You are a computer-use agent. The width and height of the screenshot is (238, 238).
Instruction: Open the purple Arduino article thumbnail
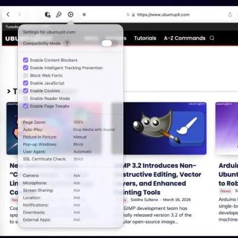(x=227, y=129)
